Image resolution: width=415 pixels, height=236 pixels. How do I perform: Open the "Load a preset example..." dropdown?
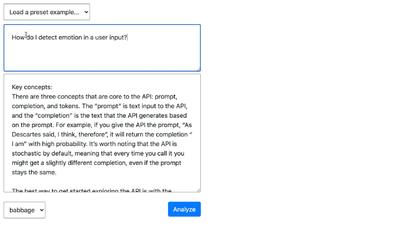click(47, 12)
